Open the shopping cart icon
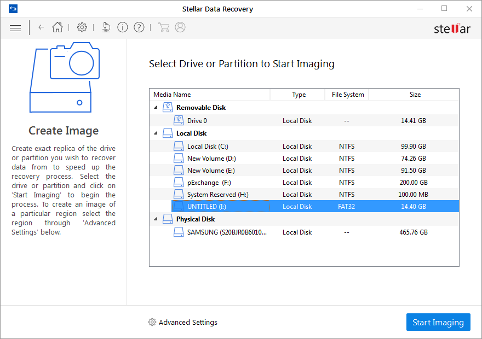 click(164, 27)
